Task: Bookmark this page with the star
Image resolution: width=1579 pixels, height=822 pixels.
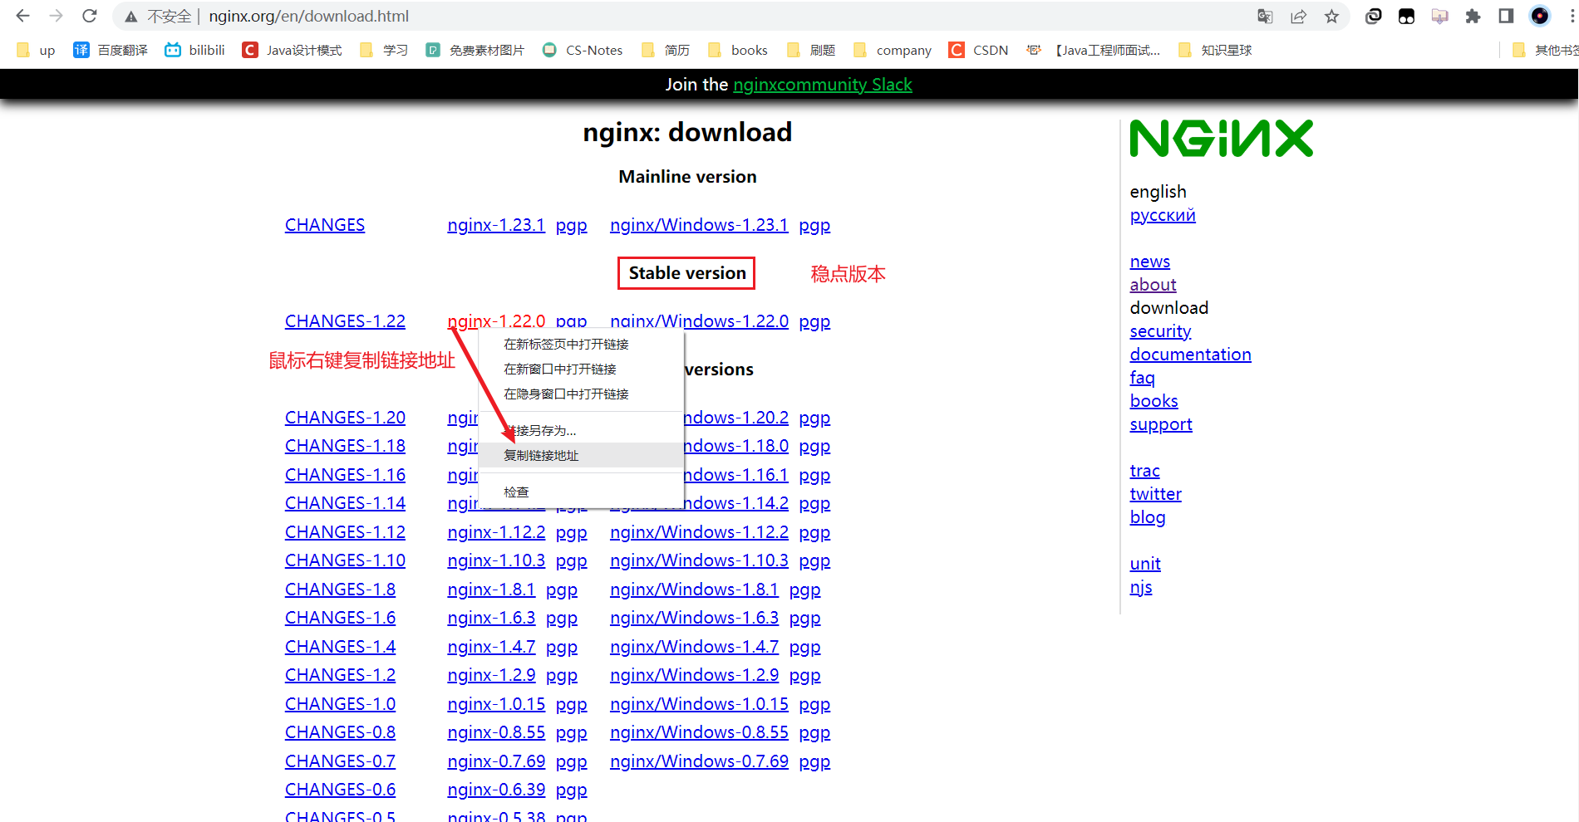Action: [x=1331, y=17]
